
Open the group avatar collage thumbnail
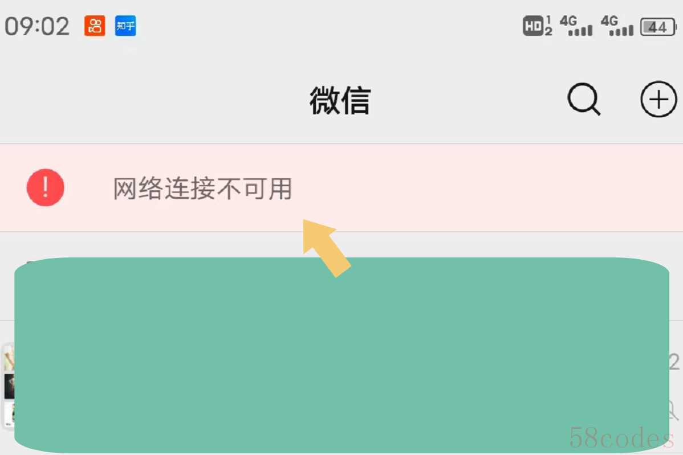(9, 386)
